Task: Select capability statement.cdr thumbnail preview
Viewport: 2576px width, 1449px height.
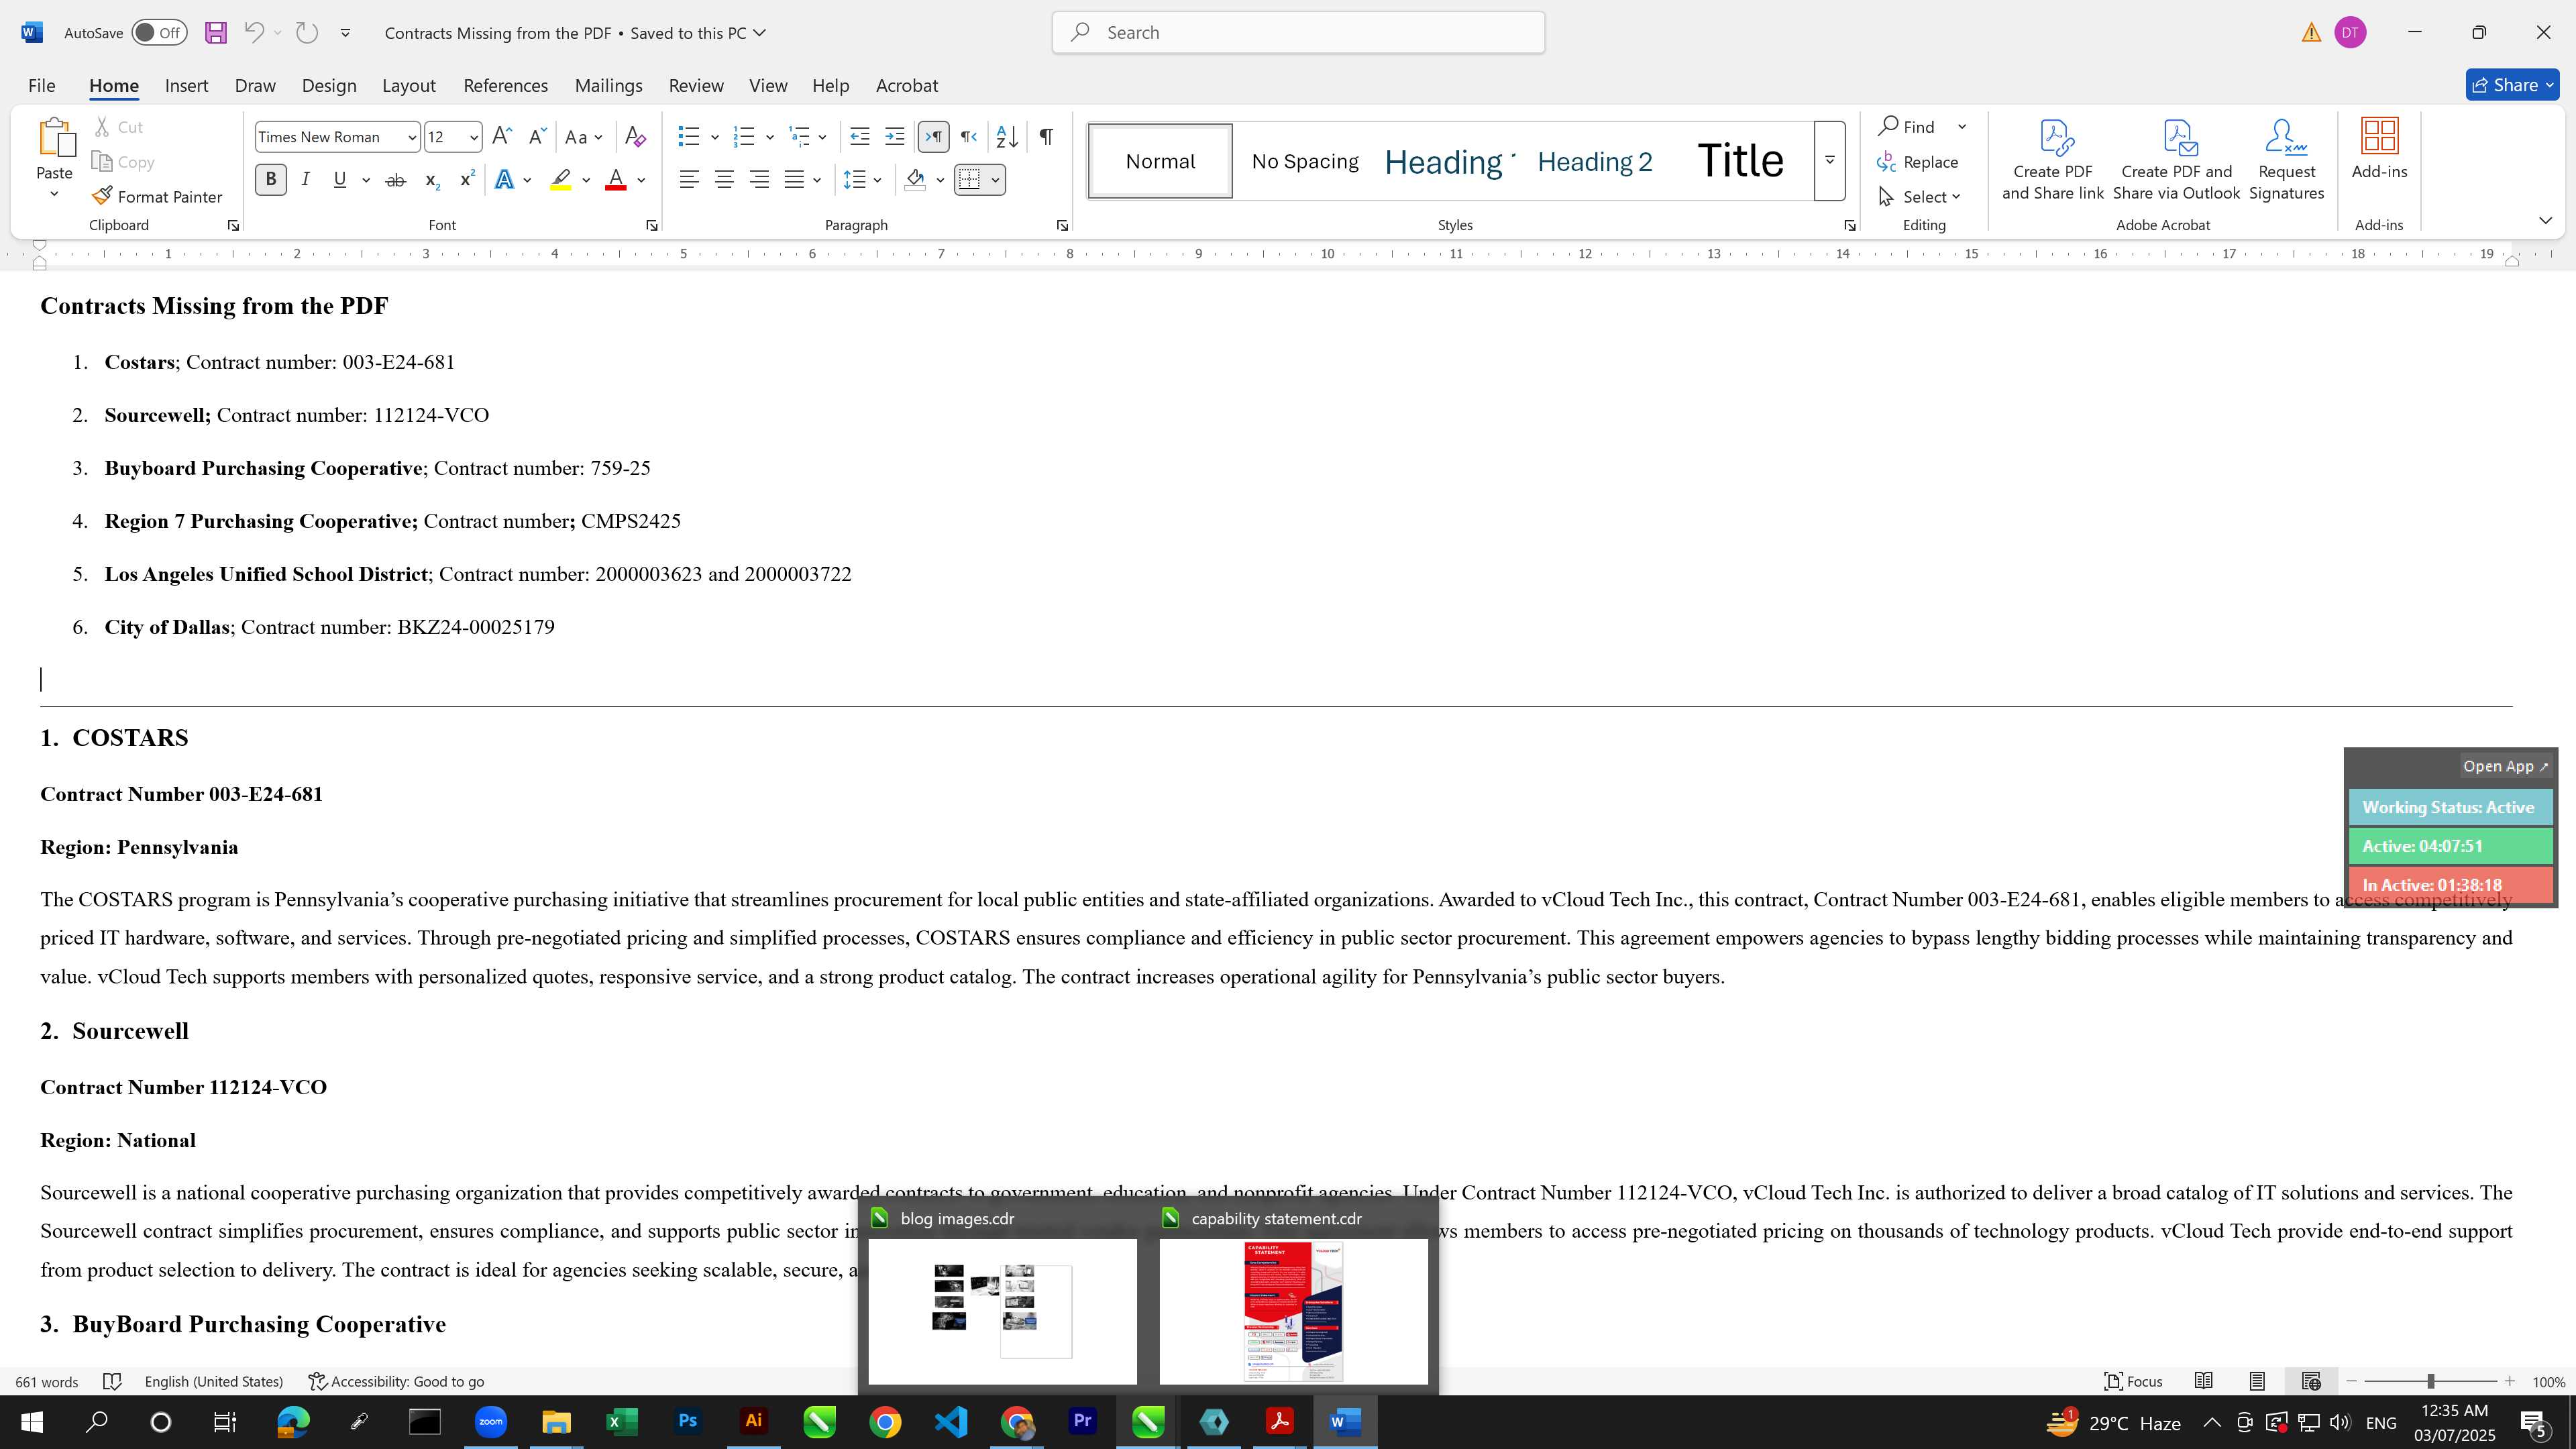Action: coord(1293,1311)
